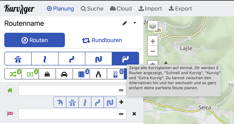
Task: Zoom in on the map
Action: coord(153,41)
